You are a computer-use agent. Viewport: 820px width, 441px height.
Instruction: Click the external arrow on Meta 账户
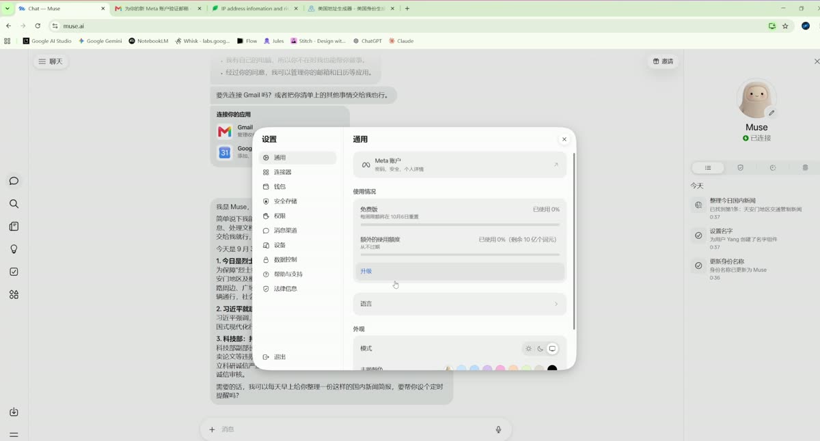click(x=556, y=165)
